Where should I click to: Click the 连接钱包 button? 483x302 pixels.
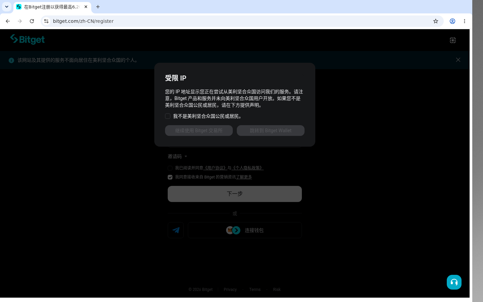[x=245, y=230]
